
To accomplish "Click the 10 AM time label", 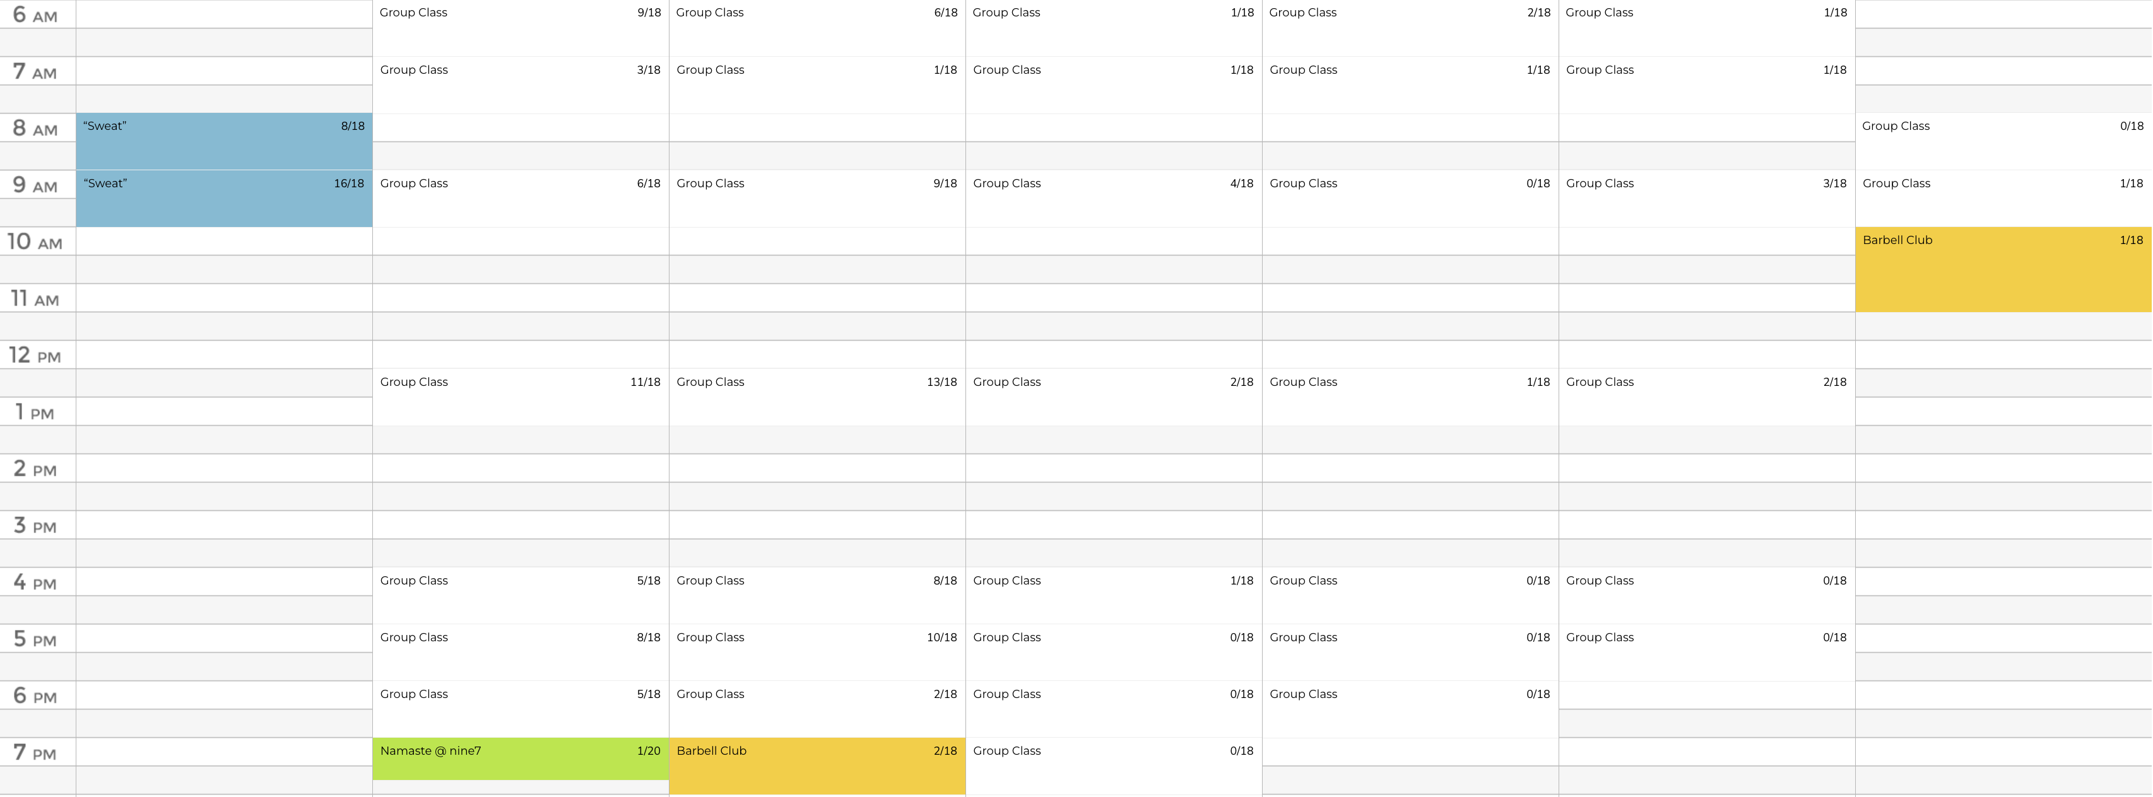I will click(x=35, y=242).
